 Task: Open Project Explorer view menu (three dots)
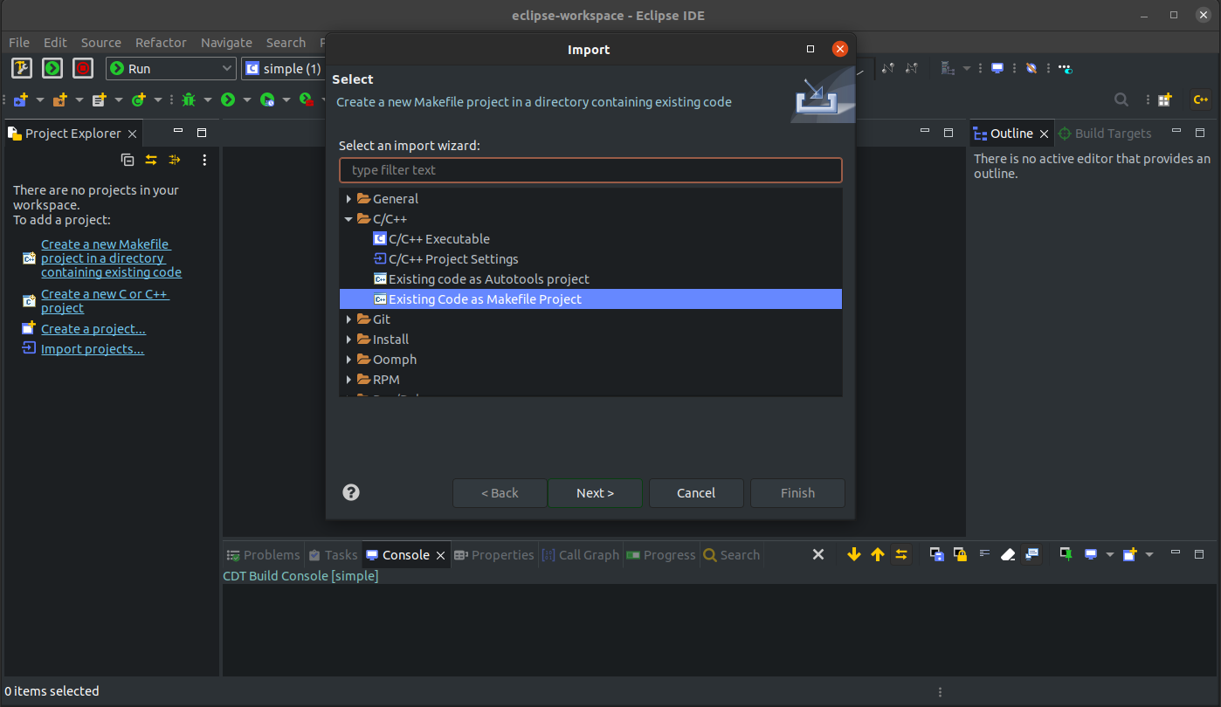[204, 160]
